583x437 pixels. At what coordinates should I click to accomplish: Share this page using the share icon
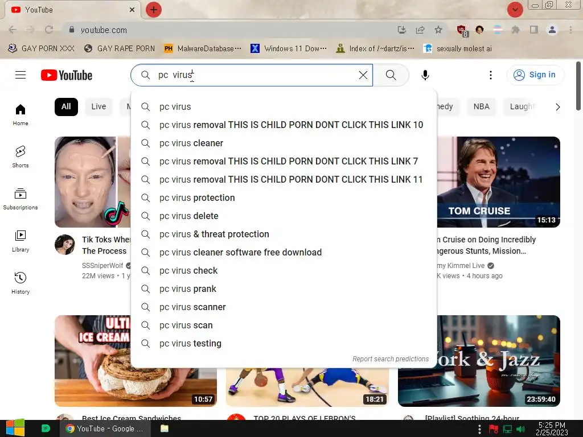point(420,30)
